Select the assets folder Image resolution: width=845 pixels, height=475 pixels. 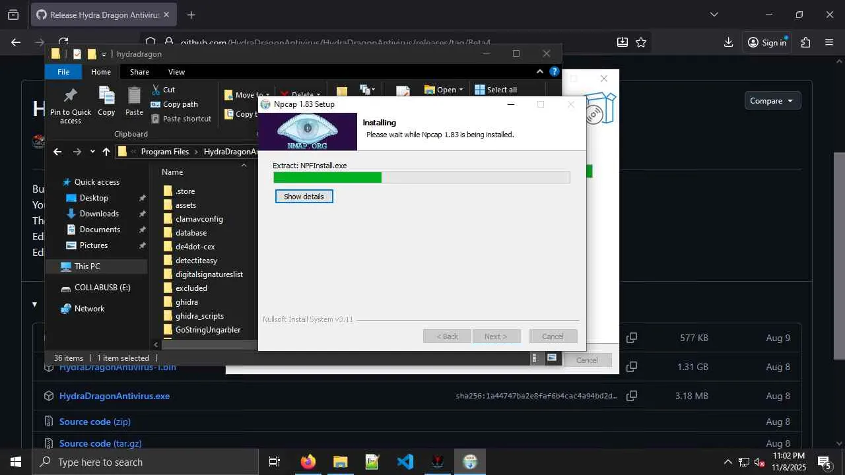pyautogui.click(x=186, y=205)
